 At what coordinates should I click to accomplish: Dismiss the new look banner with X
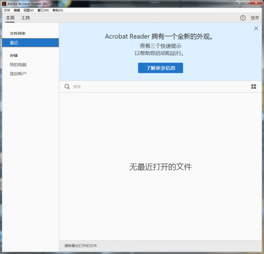point(256,28)
